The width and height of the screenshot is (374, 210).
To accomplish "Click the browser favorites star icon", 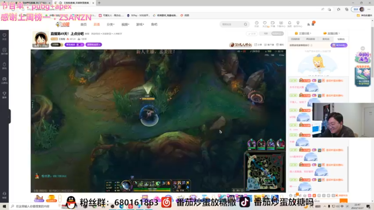I will point(338,9).
